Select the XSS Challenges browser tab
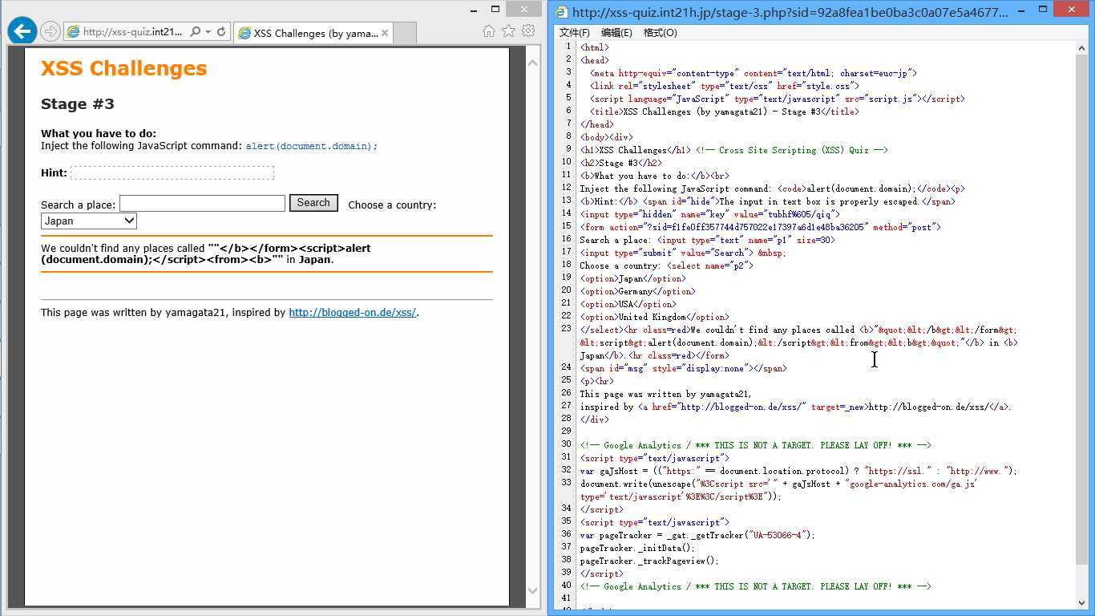 point(313,33)
